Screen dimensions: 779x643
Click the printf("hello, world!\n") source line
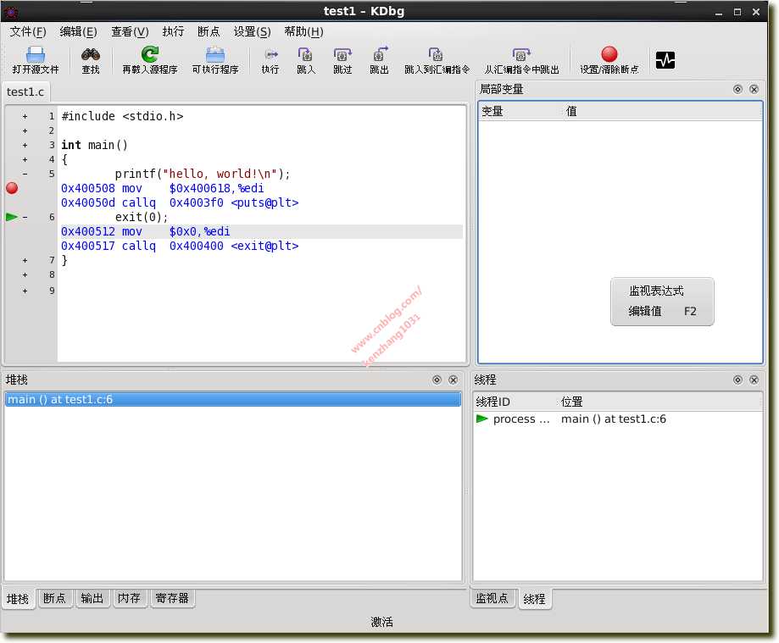coord(203,174)
